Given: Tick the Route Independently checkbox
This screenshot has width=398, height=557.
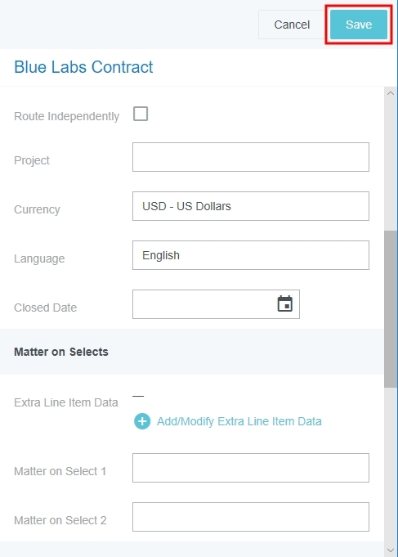Looking at the screenshot, I should tap(141, 114).
